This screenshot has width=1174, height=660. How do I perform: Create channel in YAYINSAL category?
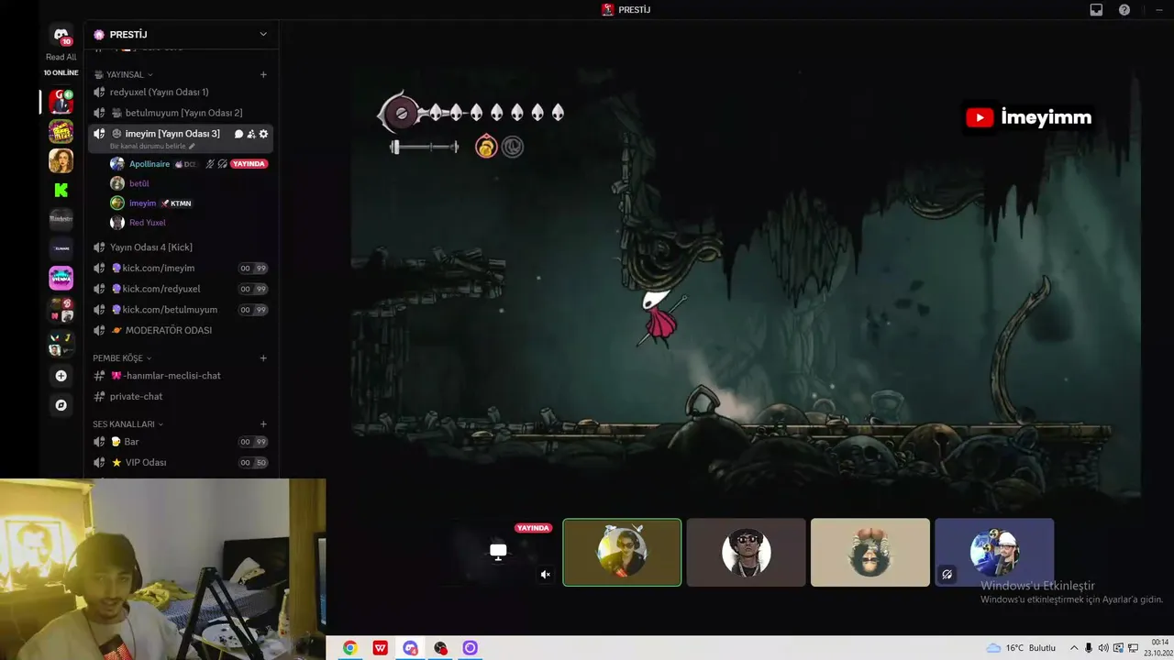pyautogui.click(x=263, y=74)
